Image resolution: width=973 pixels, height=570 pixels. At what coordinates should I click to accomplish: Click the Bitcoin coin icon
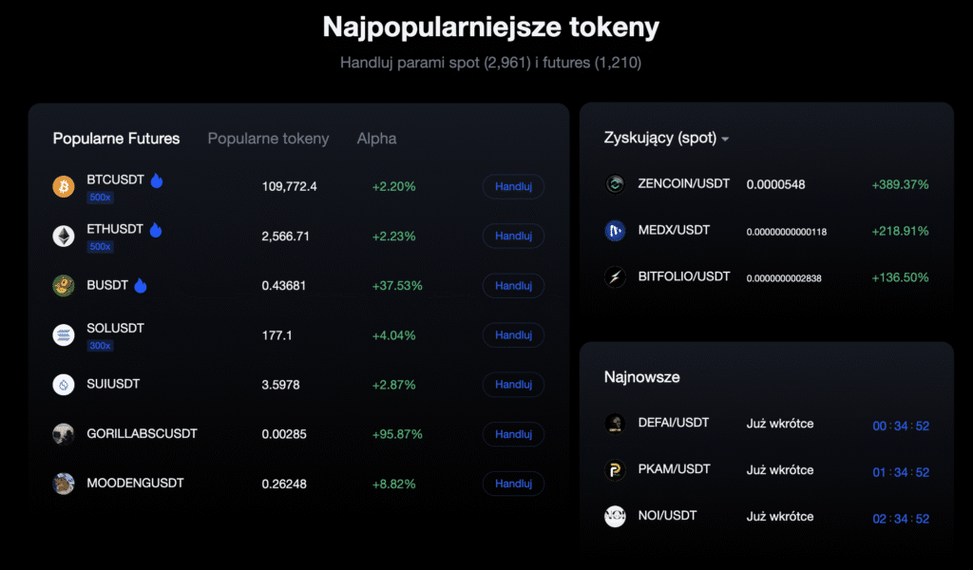(64, 186)
